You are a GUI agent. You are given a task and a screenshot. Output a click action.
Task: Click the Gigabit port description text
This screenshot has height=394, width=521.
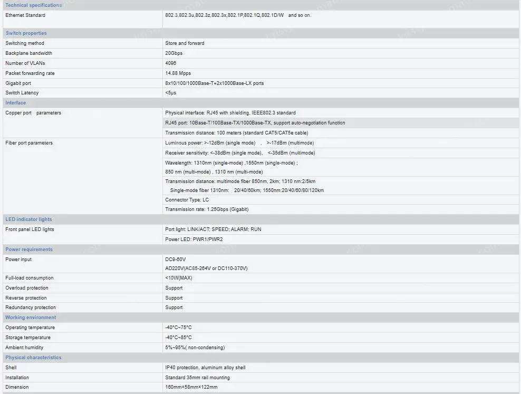click(x=214, y=83)
